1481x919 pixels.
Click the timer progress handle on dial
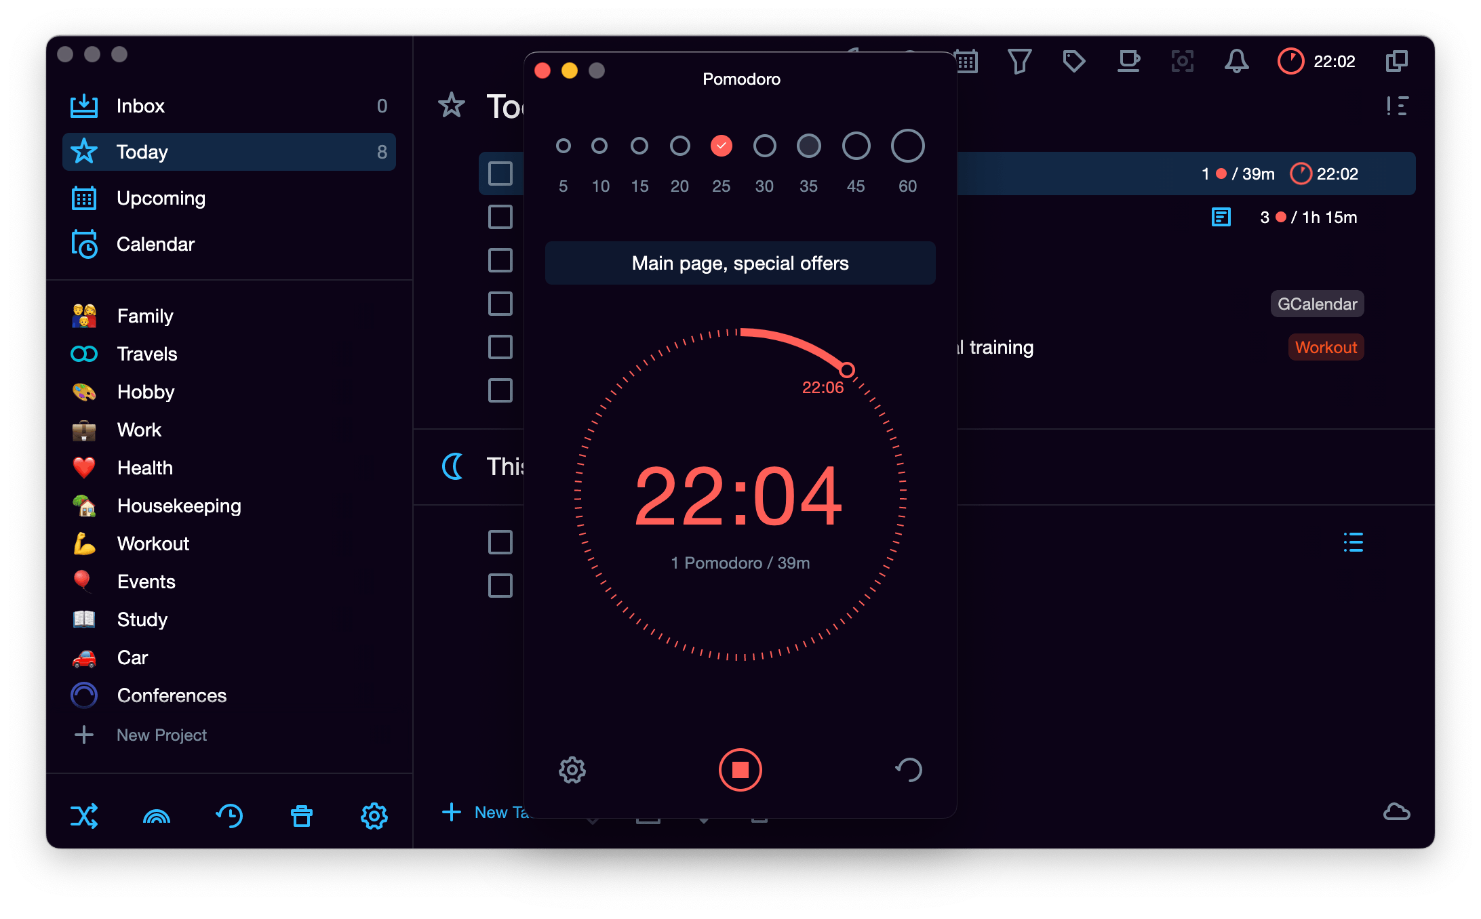coord(847,370)
